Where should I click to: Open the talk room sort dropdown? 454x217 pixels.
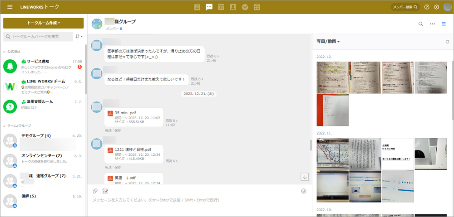point(79,36)
